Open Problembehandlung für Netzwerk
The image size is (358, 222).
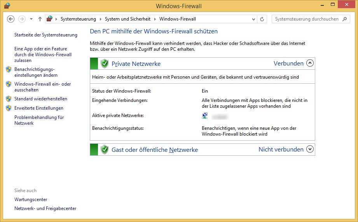point(39,120)
